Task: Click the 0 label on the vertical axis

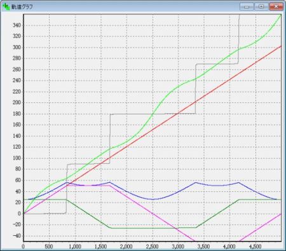Action: click(x=19, y=214)
